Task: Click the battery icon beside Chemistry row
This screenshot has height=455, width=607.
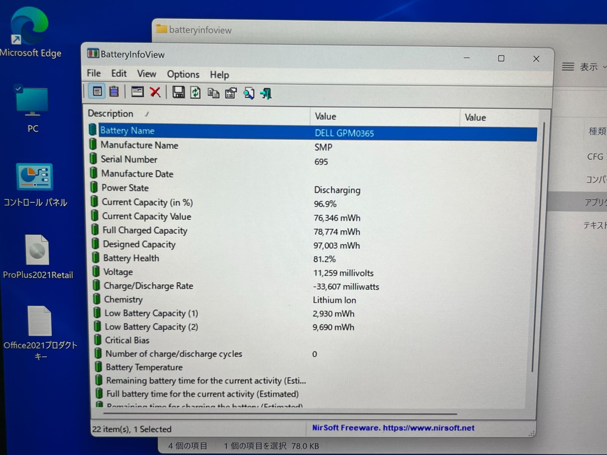Action: point(97,299)
